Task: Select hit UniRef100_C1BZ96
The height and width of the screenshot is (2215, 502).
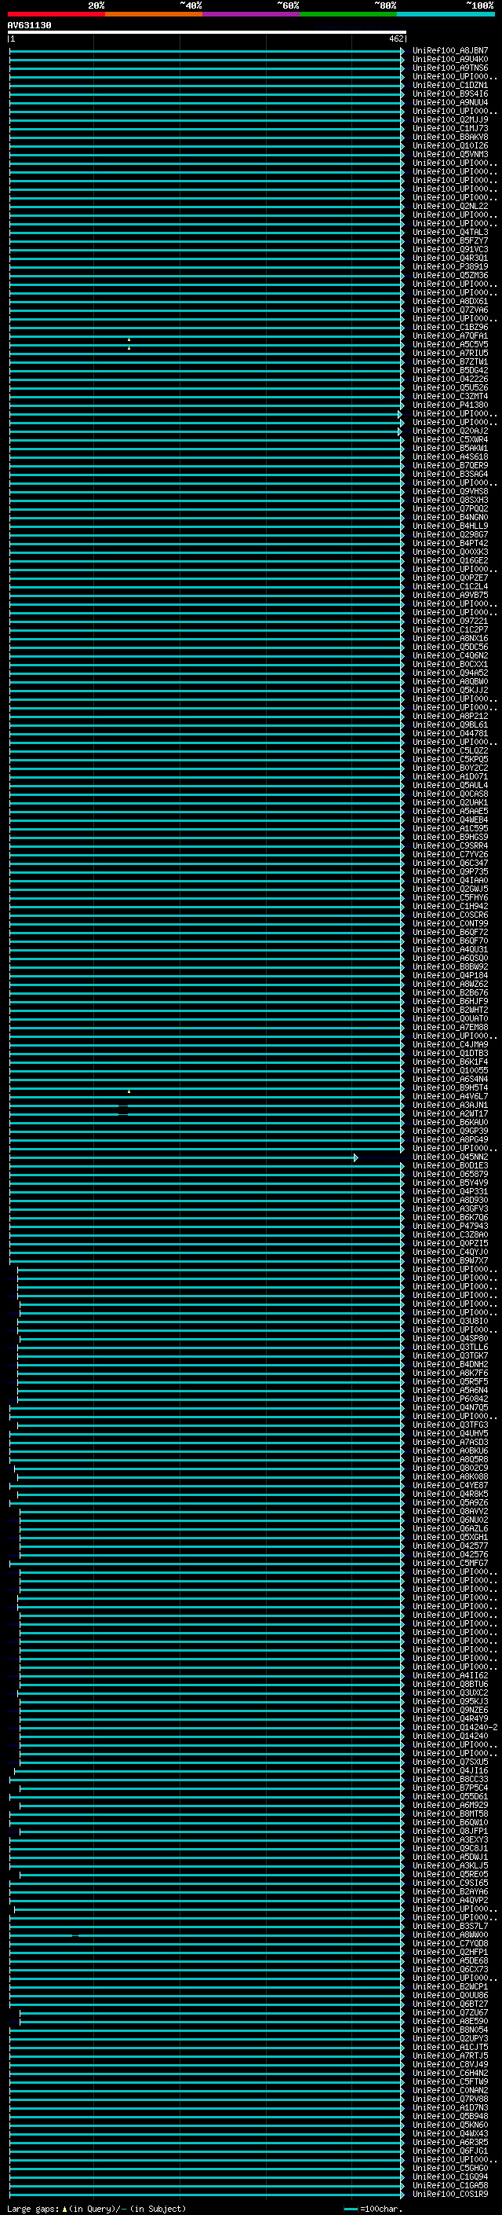Action: point(450,327)
